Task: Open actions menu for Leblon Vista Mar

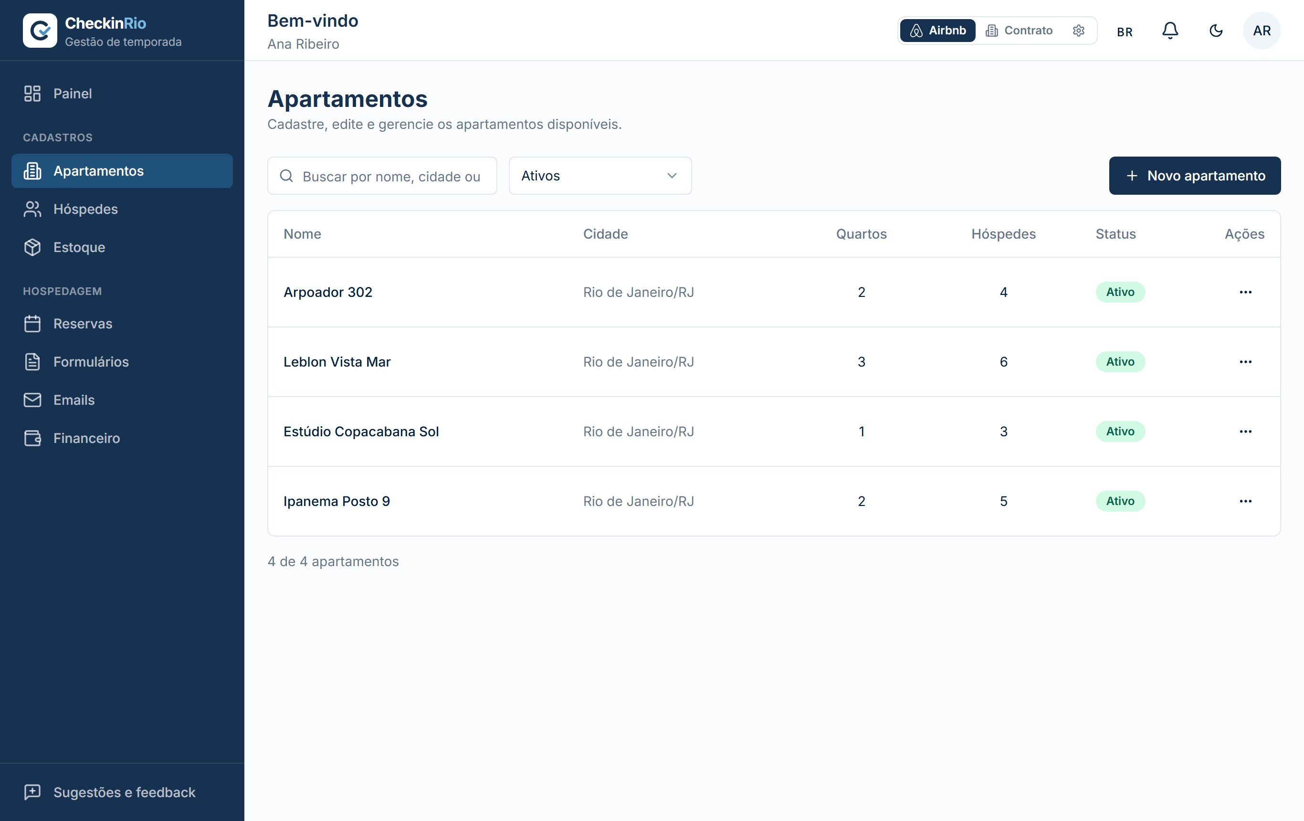Action: click(1245, 362)
